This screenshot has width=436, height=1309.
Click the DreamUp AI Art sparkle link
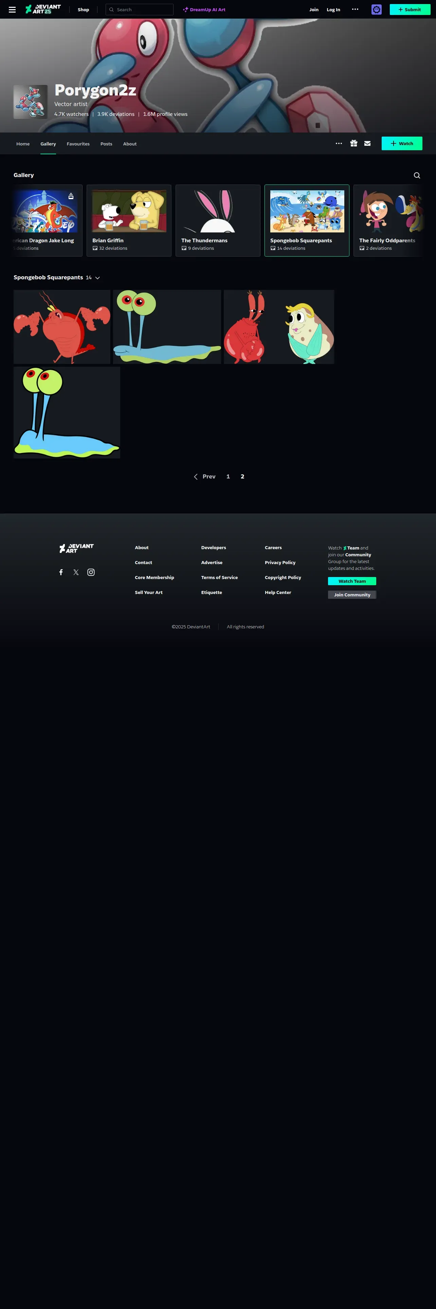(x=204, y=10)
